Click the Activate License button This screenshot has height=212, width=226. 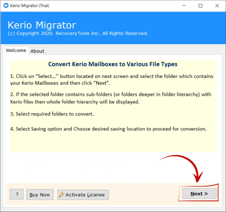(83, 195)
